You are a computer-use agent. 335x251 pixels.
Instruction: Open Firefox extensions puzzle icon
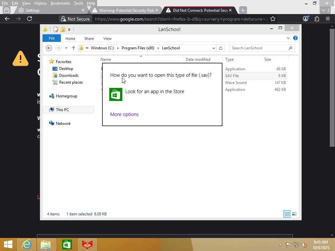point(317,19)
